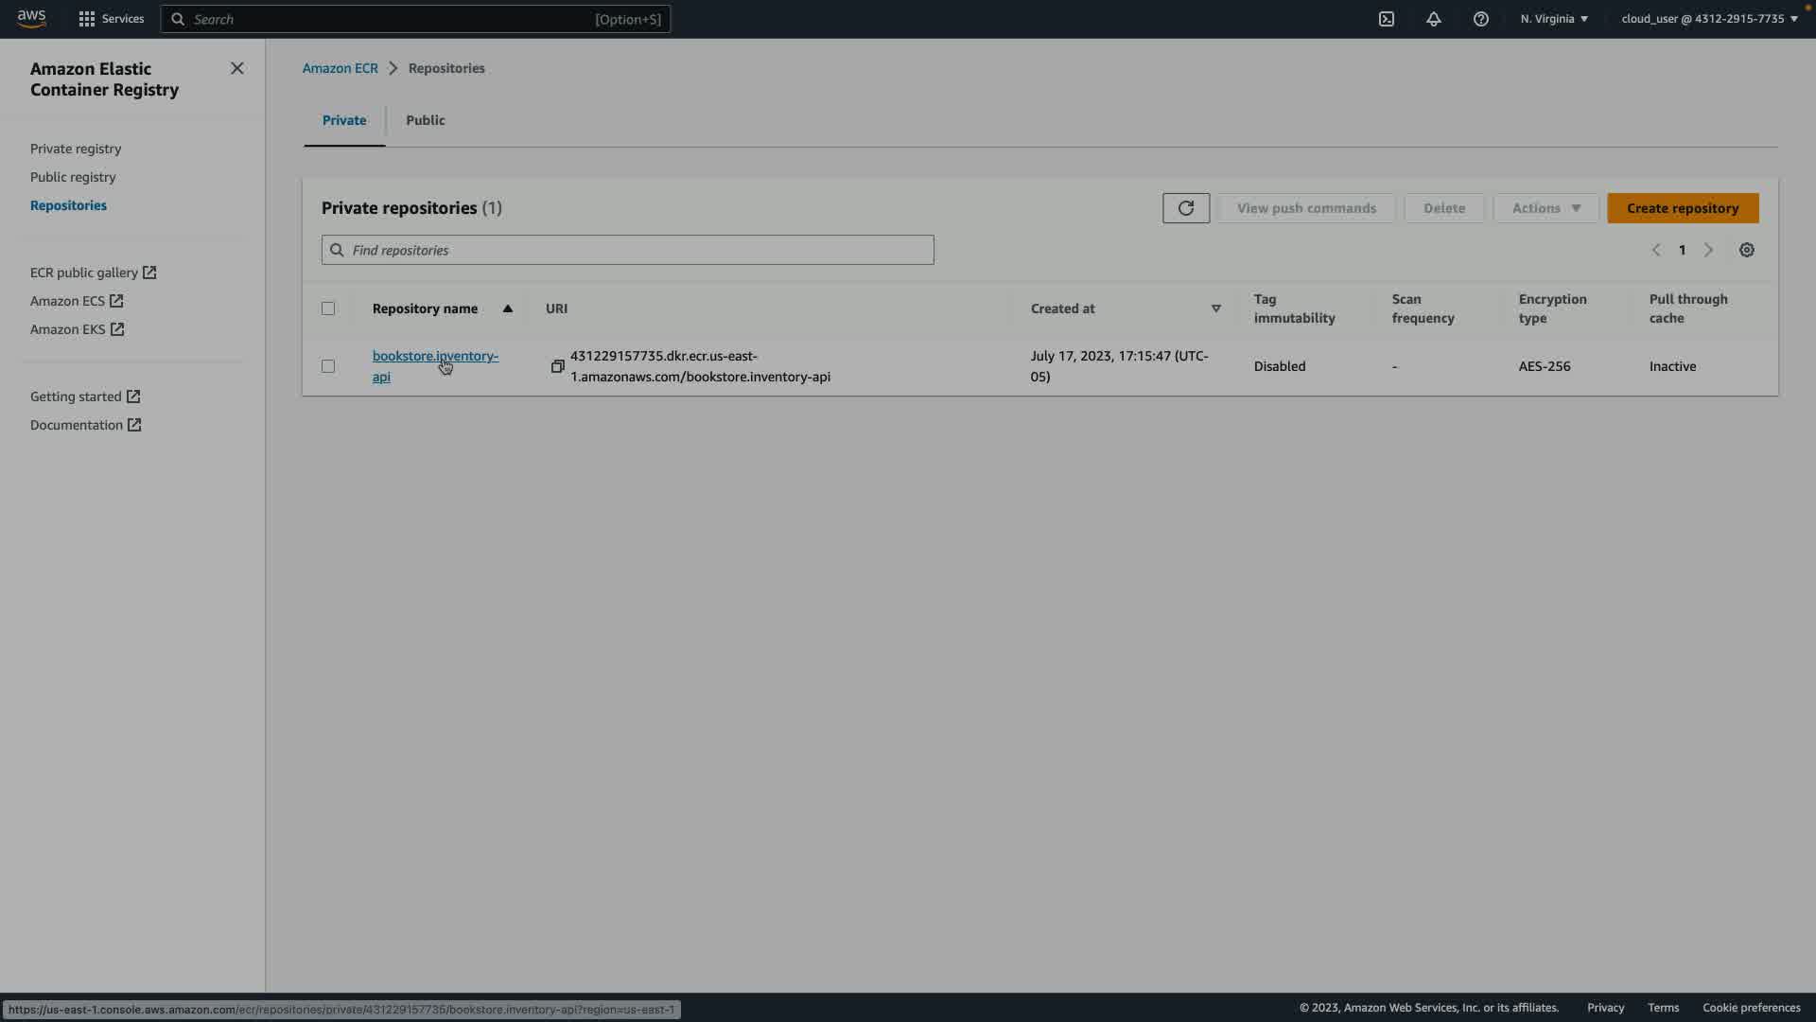Sort by Created at column arrow
This screenshot has height=1022, width=1816.
(1216, 308)
